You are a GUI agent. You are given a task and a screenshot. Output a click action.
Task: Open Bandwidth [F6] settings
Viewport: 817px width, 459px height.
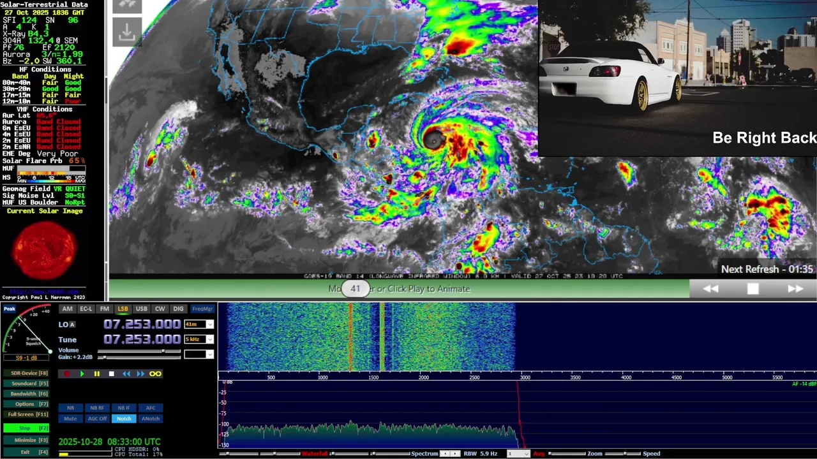tap(26, 394)
